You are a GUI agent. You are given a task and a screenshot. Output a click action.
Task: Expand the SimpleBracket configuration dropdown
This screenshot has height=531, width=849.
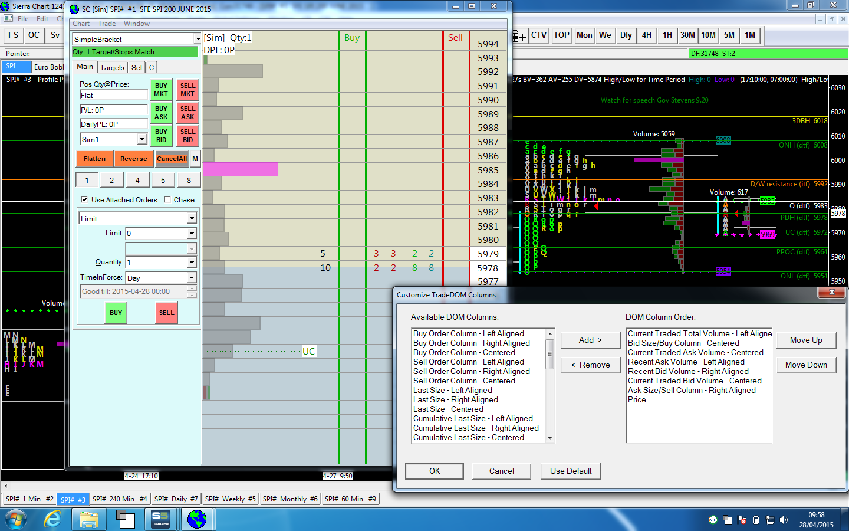[x=198, y=39]
